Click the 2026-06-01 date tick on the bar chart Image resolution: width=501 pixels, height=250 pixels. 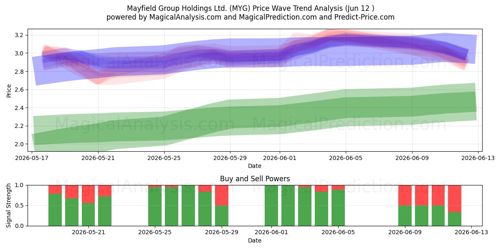tap(271, 232)
